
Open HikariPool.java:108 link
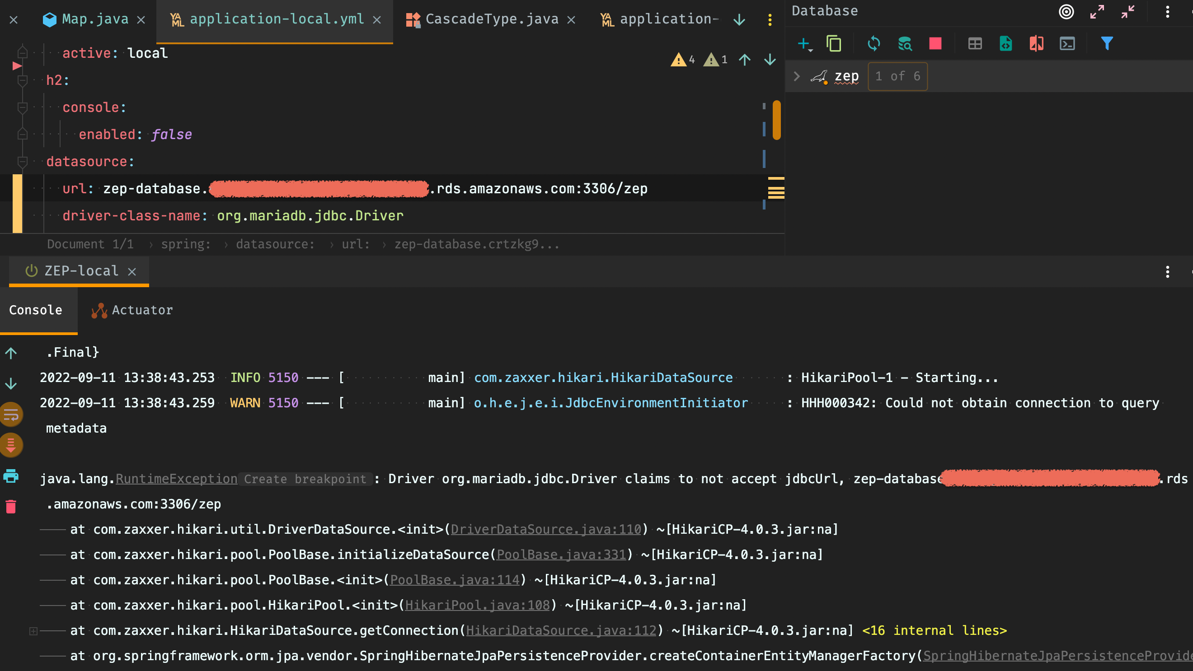click(478, 605)
